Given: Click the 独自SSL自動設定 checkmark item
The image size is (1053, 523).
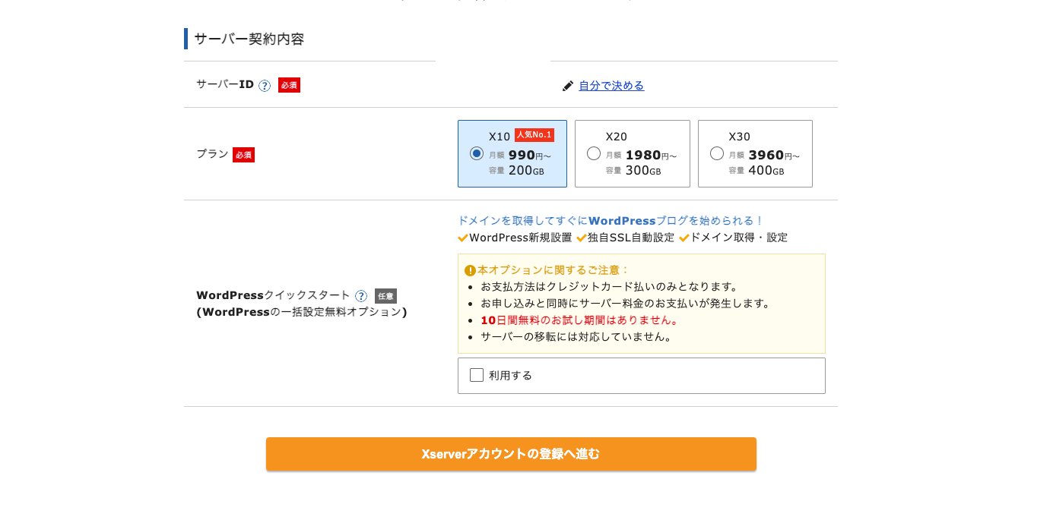Looking at the screenshot, I should tap(626, 238).
